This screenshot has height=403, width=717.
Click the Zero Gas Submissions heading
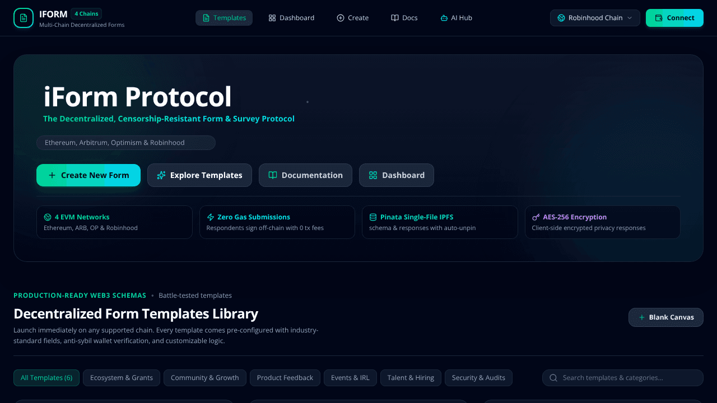coord(254,217)
